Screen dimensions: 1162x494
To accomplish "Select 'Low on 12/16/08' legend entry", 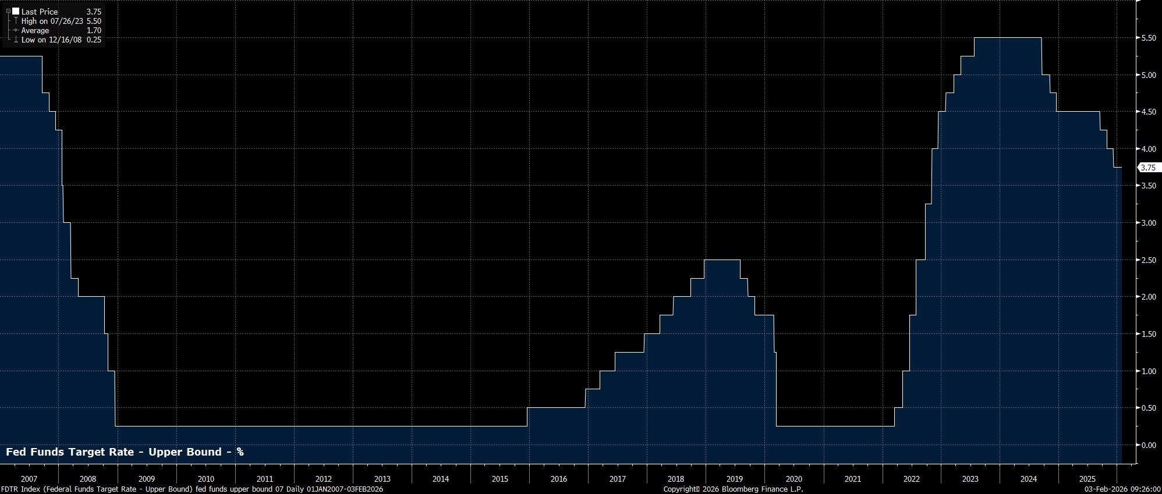I will tap(51, 40).
